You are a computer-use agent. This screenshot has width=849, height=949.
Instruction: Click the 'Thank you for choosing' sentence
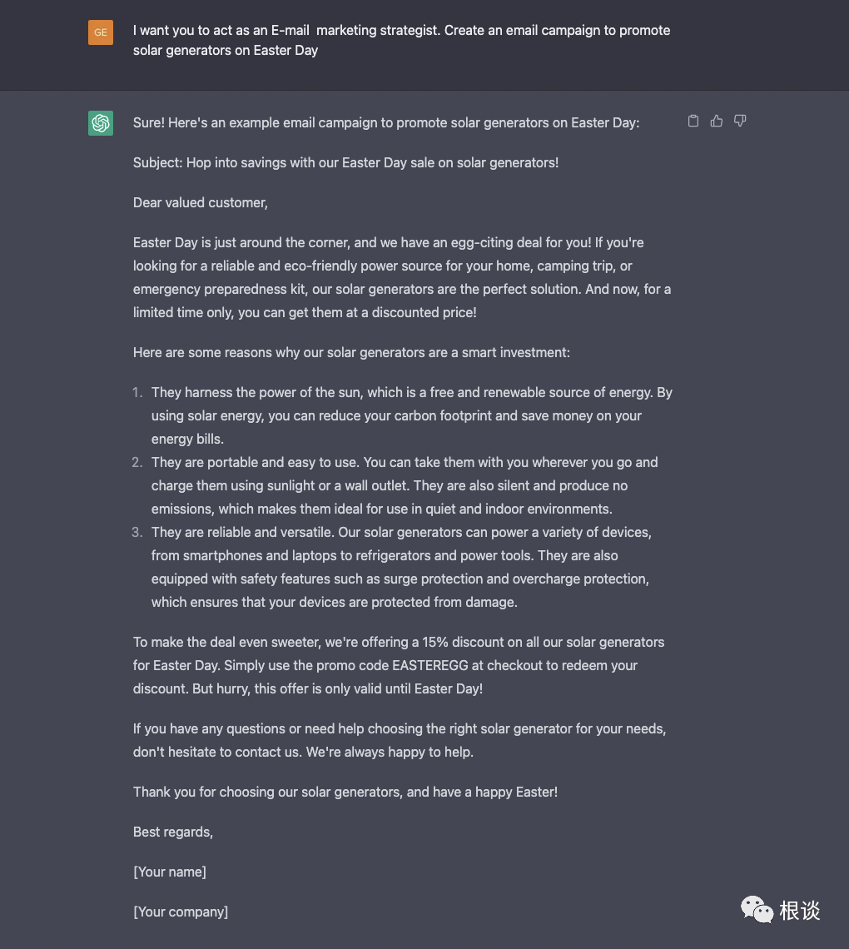345,792
